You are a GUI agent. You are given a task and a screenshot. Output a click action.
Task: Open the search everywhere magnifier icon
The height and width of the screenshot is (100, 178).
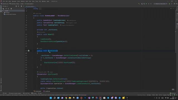177,4
